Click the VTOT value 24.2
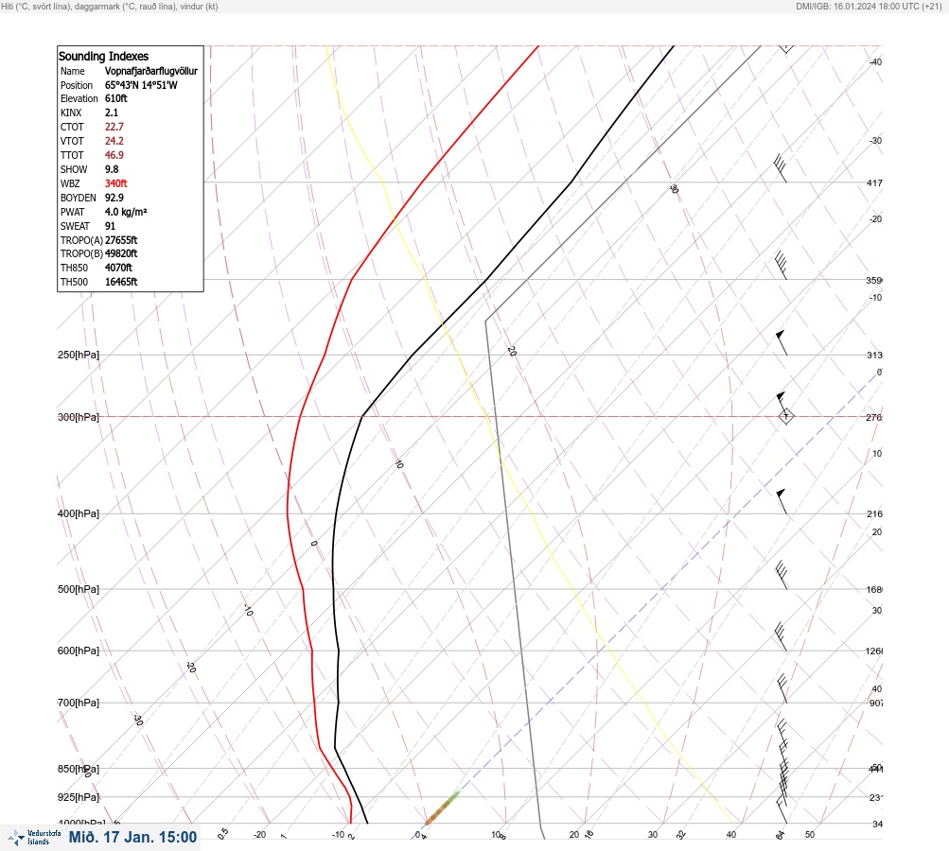Image resolution: width=949 pixels, height=851 pixels. tap(114, 141)
